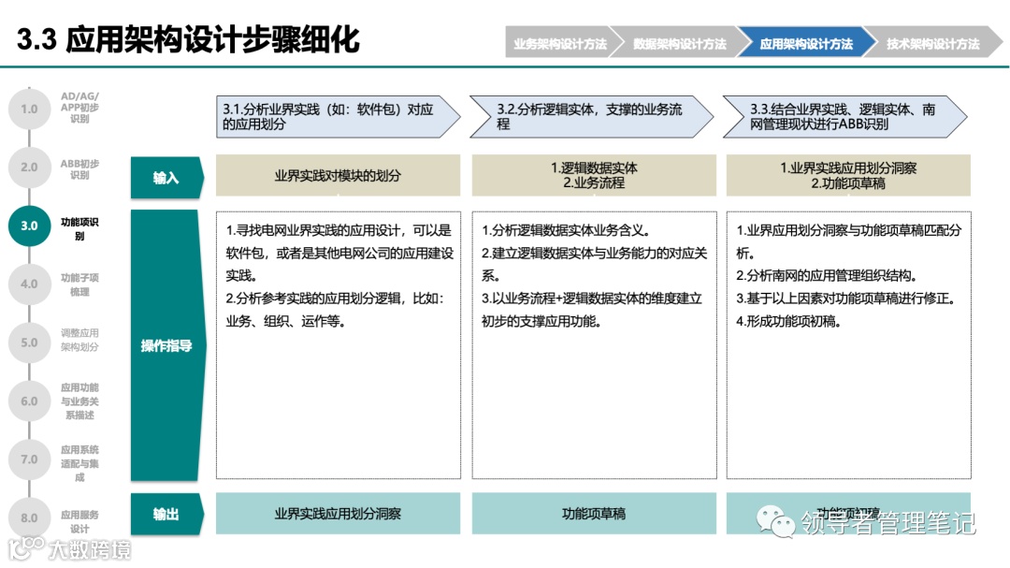Click the text 2.分析南网的应用管理组织结构
This screenshot has width=1010, height=568.
(827, 276)
